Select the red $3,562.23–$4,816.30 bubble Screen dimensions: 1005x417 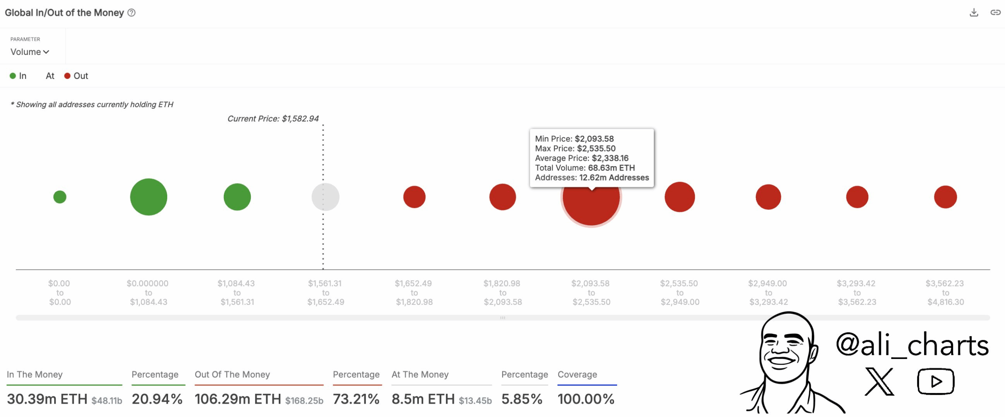(945, 197)
